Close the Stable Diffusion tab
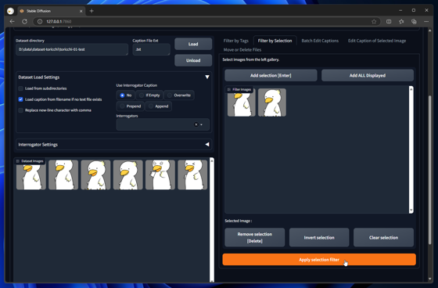The image size is (438, 288). tap(81, 11)
